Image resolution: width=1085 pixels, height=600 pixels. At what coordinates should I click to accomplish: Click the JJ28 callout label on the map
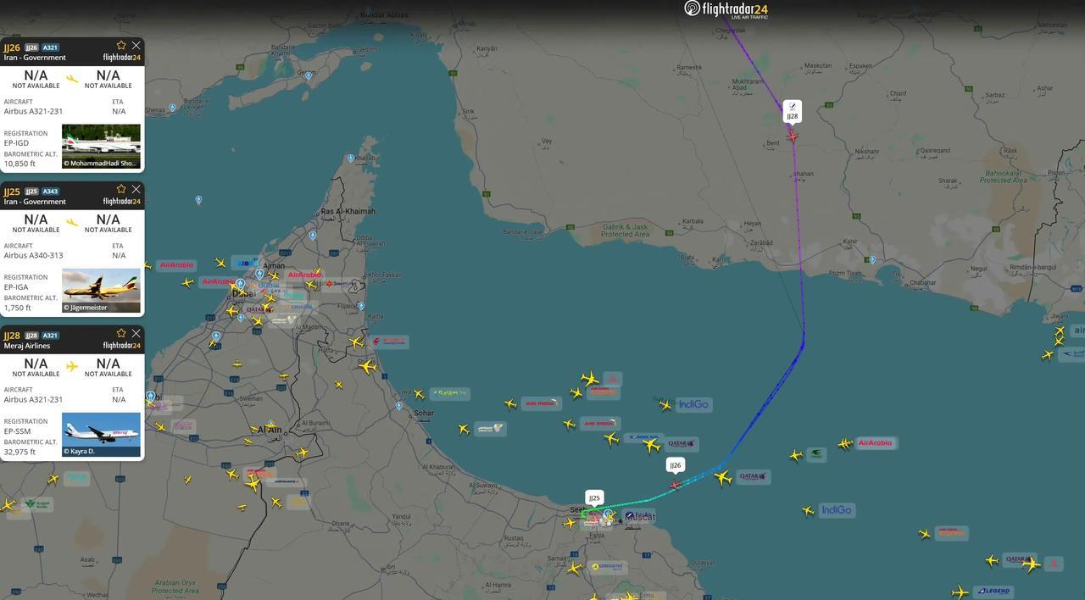coord(792,112)
